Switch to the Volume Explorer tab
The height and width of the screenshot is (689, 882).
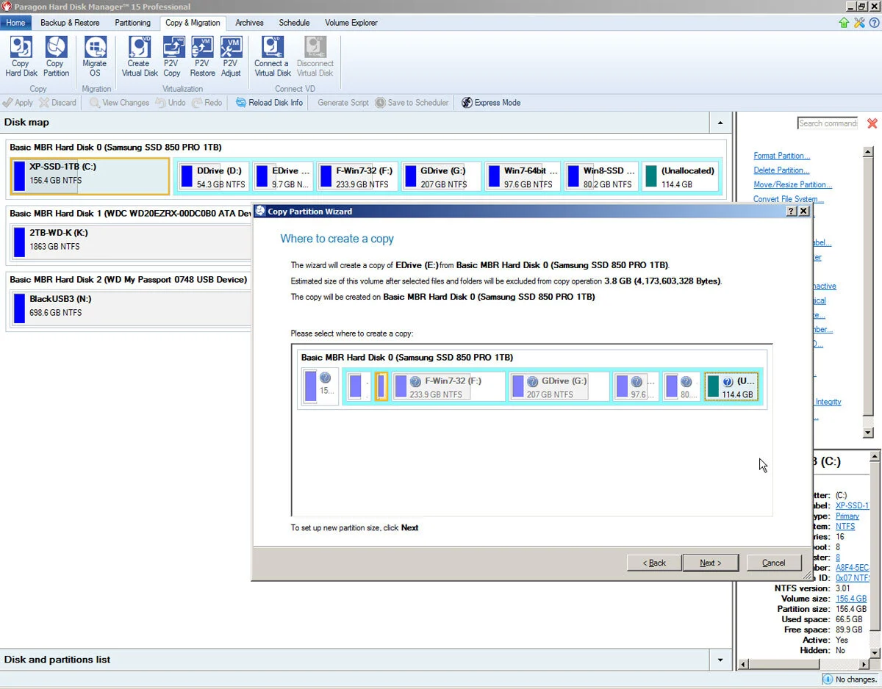pos(351,23)
